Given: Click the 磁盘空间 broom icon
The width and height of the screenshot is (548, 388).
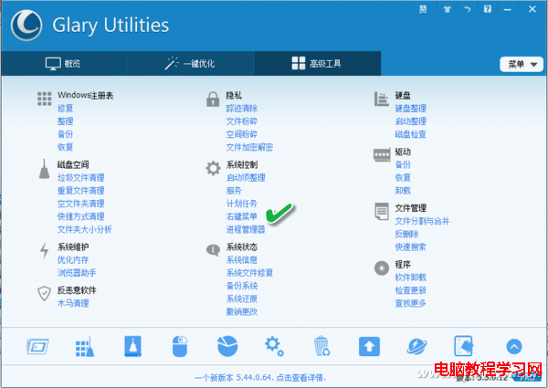Looking at the screenshot, I should (44, 169).
